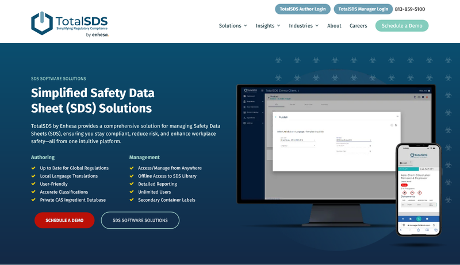Expand the Insights dropdown chevron
The image size is (460, 265).
click(279, 26)
